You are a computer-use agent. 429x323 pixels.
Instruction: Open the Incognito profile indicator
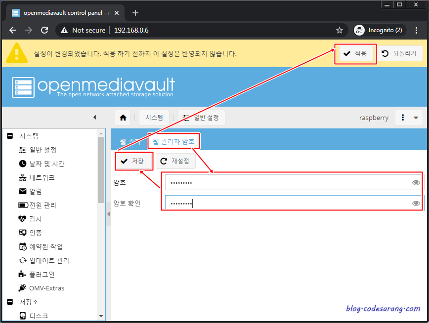[x=379, y=30]
